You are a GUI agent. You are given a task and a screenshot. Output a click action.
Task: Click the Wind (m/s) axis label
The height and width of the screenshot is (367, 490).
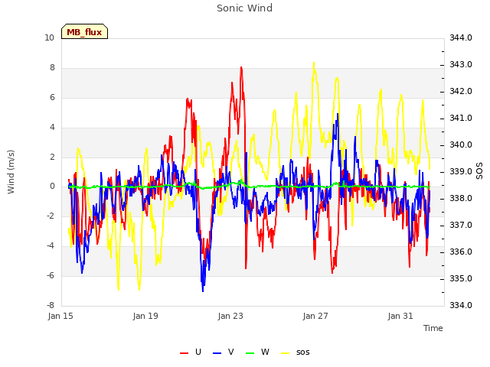click(11, 172)
